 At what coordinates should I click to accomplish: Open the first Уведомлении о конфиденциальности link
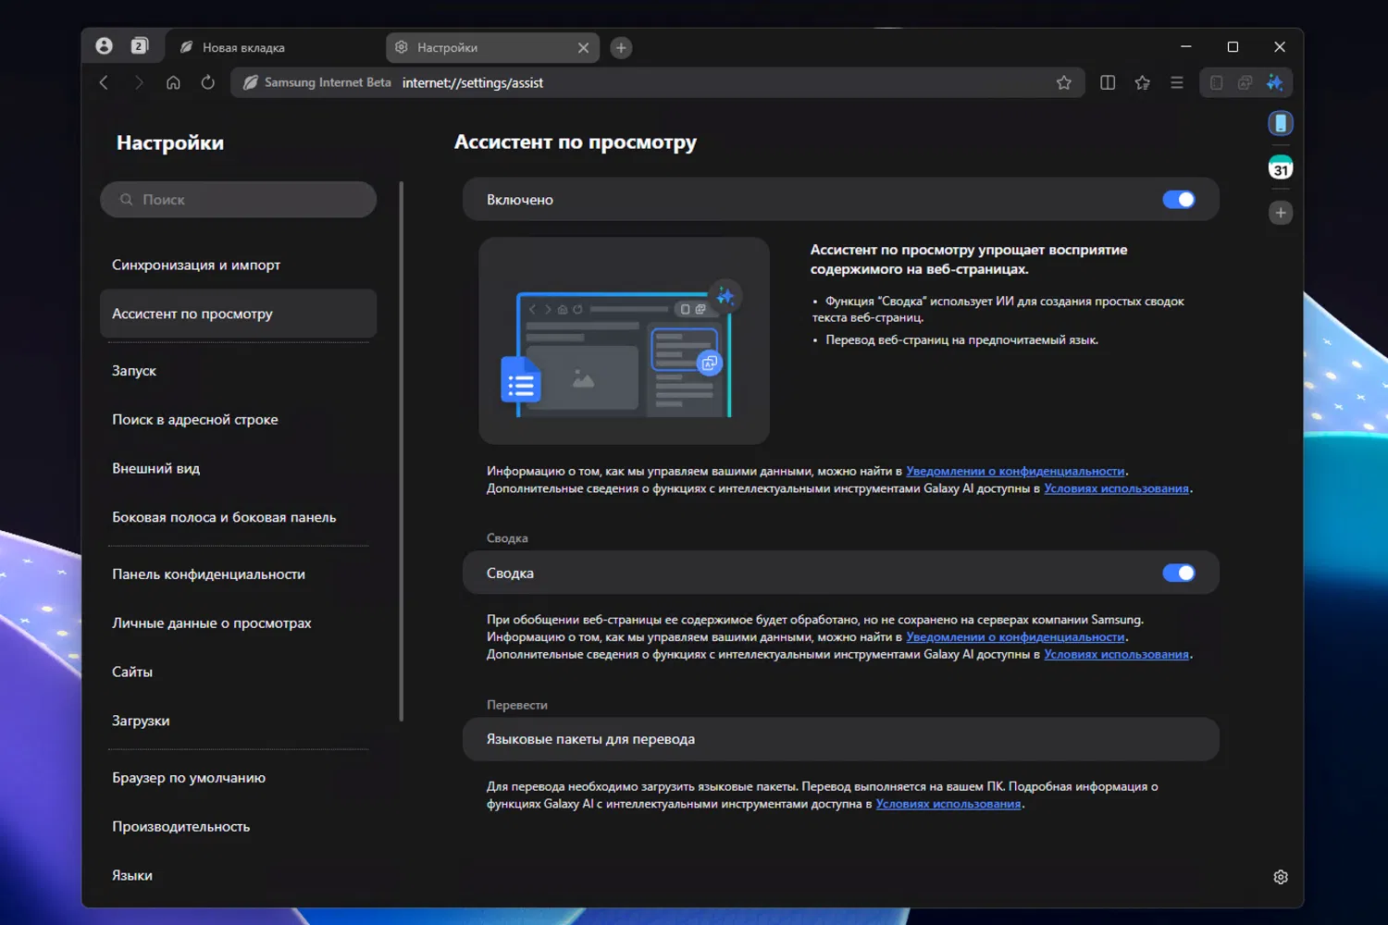point(1015,472)
